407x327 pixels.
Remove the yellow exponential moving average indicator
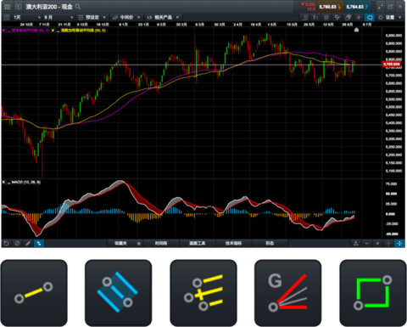53,31
